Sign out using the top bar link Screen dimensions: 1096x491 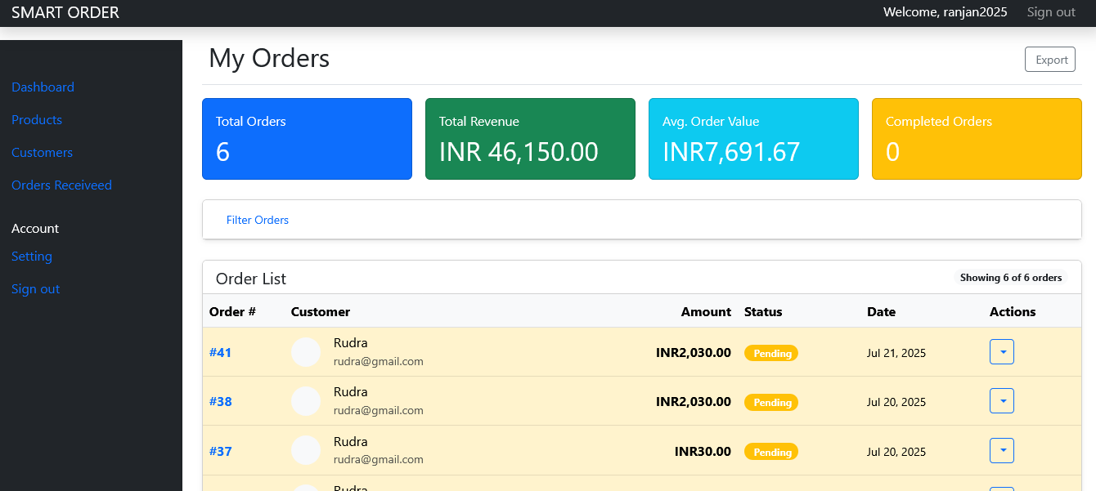[x=1050, y=11]
